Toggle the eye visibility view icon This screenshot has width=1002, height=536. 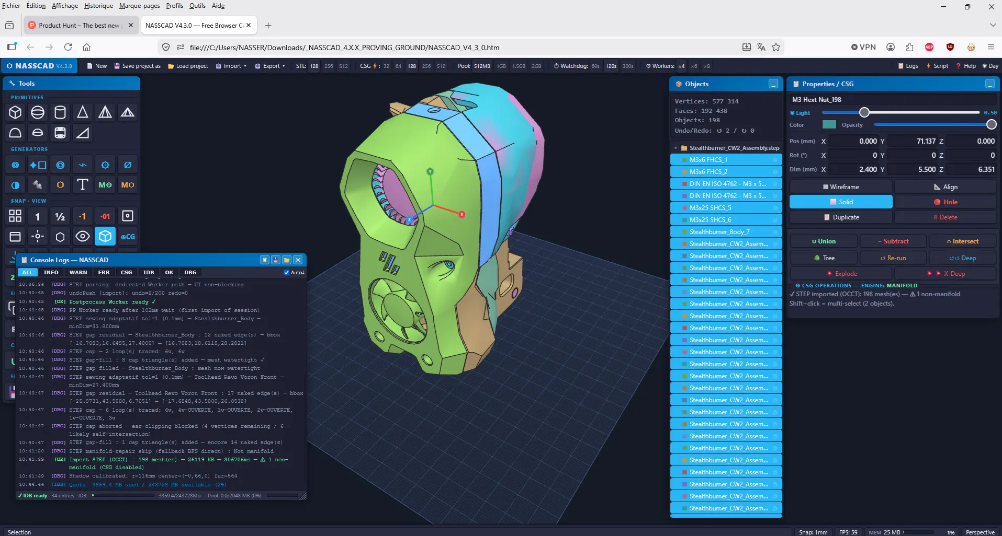pos(83,237)
